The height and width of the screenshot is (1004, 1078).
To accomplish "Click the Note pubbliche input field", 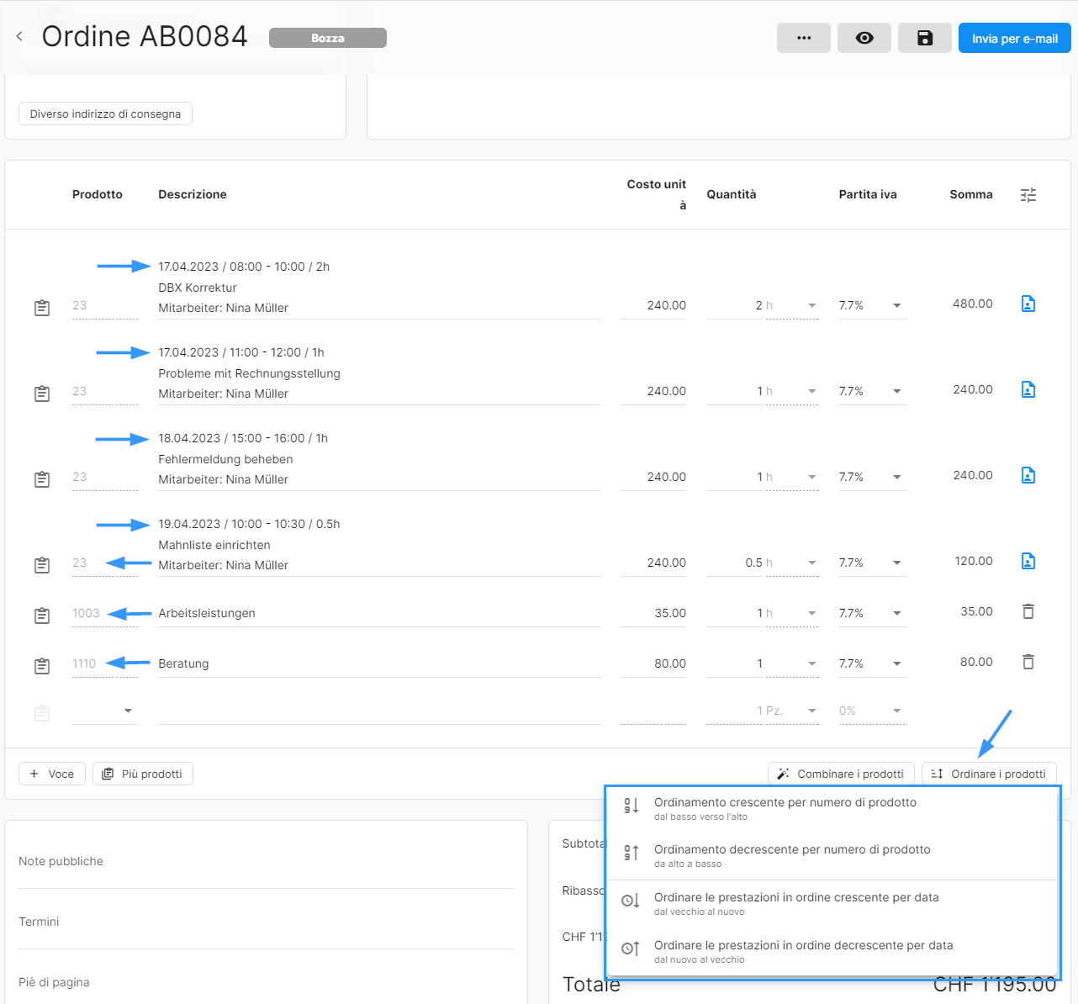I will coord(266,862).
